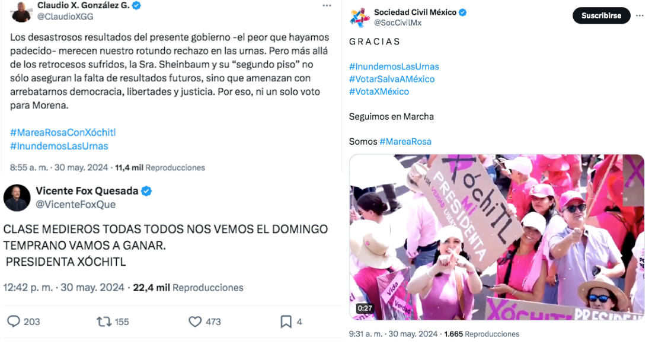Click the reply comment icon with 203
The image size is (652, 344).
point(14,321)
